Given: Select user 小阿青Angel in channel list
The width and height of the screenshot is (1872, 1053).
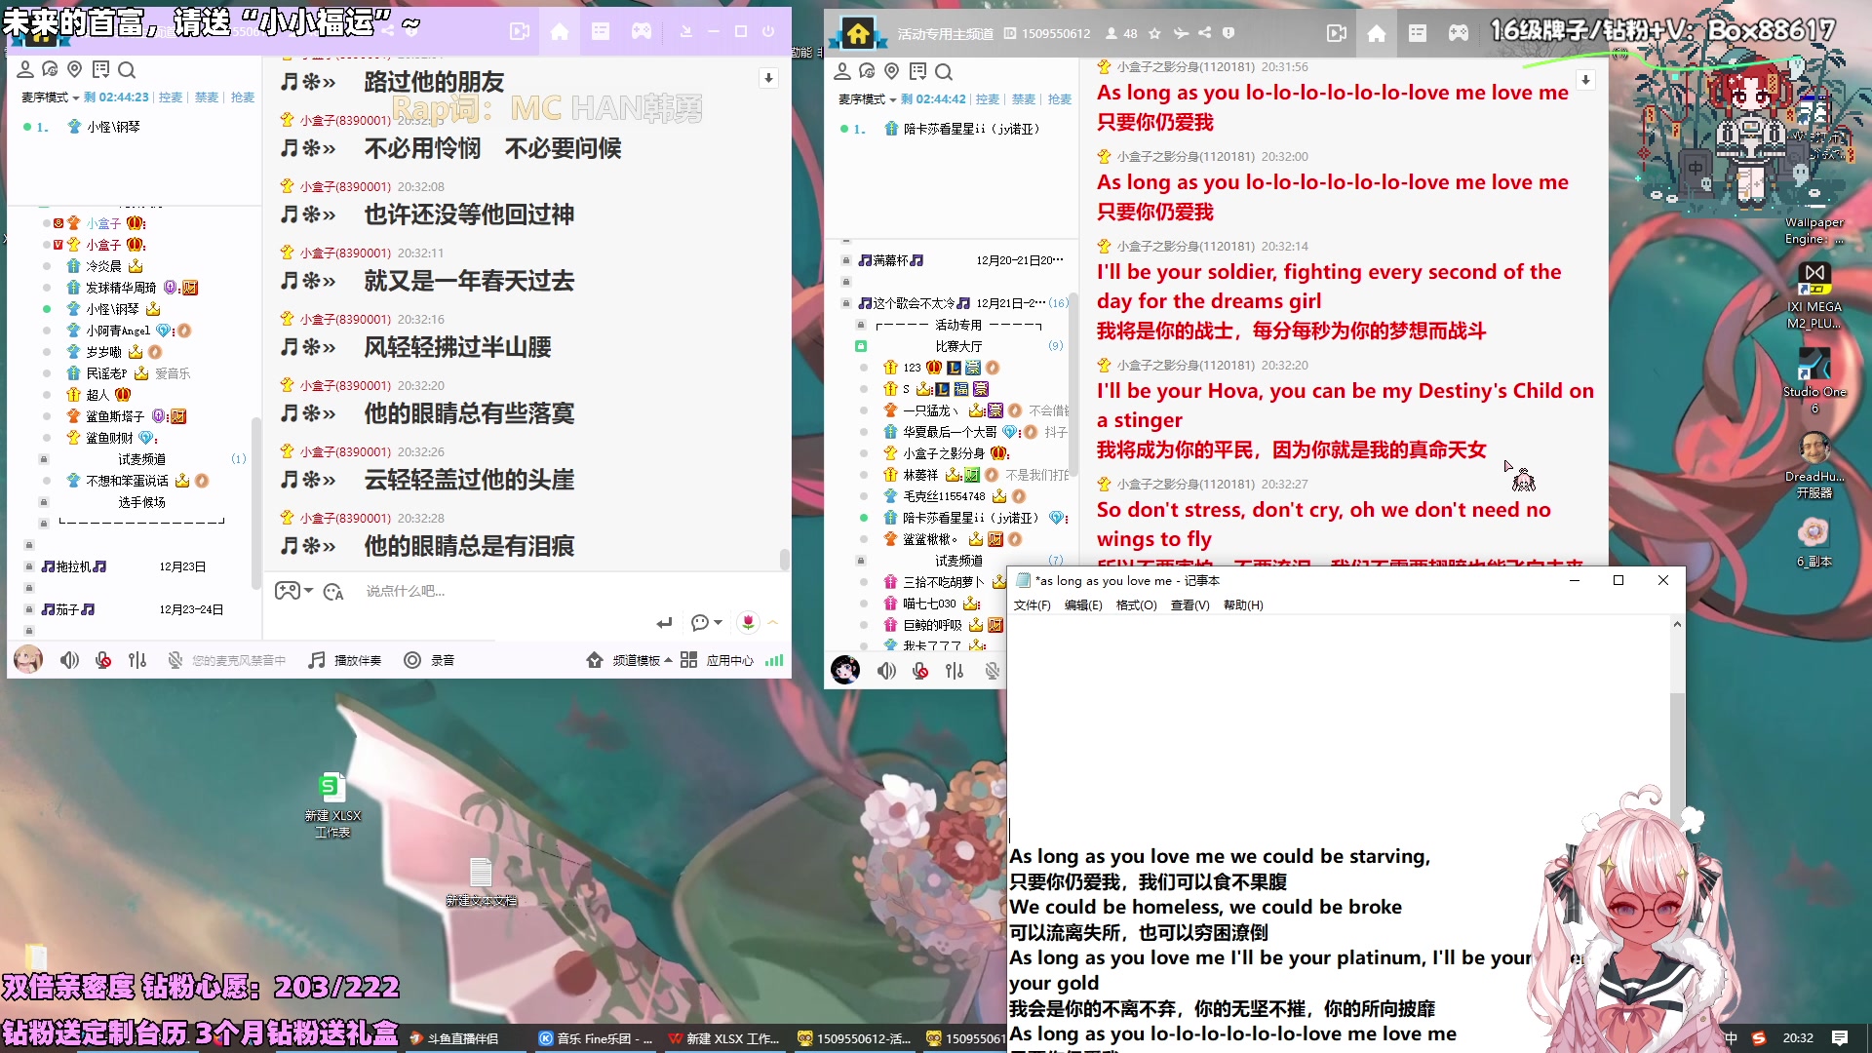Looking at the screenshot, I should tap(118, 331).
